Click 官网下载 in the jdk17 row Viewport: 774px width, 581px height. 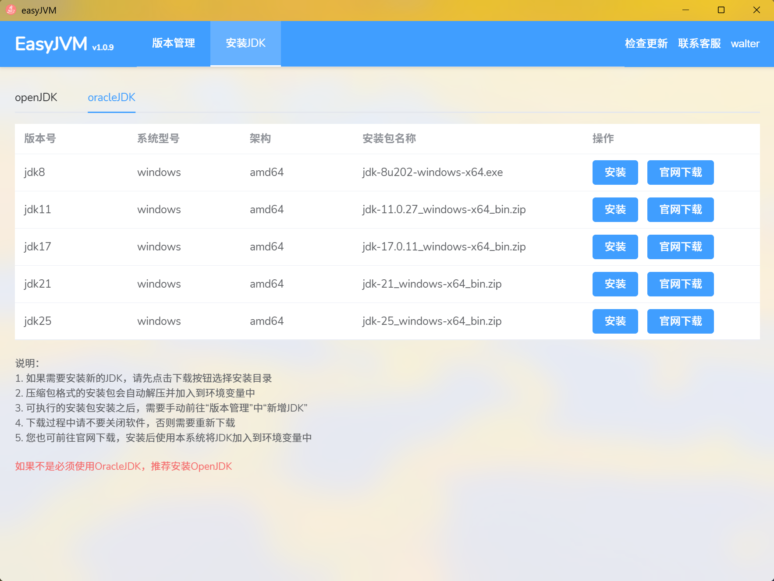click(680, 247)
